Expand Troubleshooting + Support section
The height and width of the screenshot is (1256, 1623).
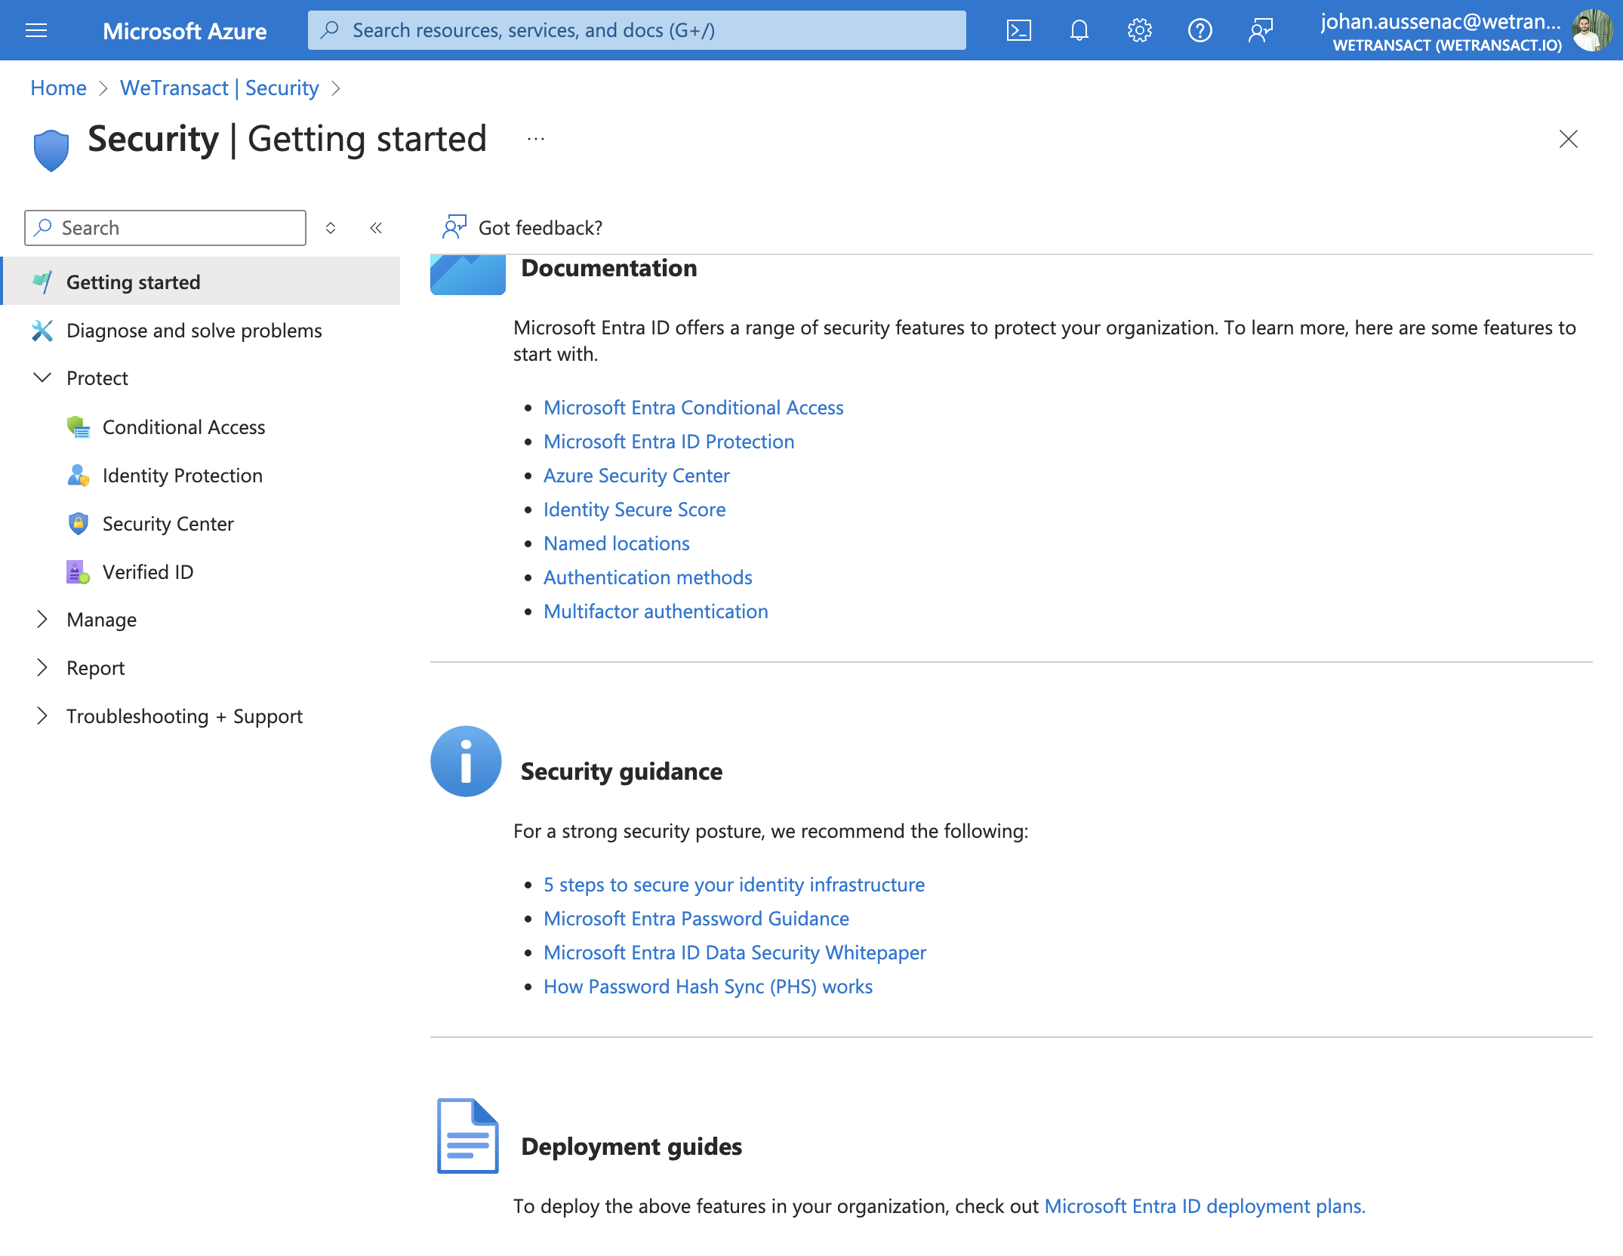42,716
